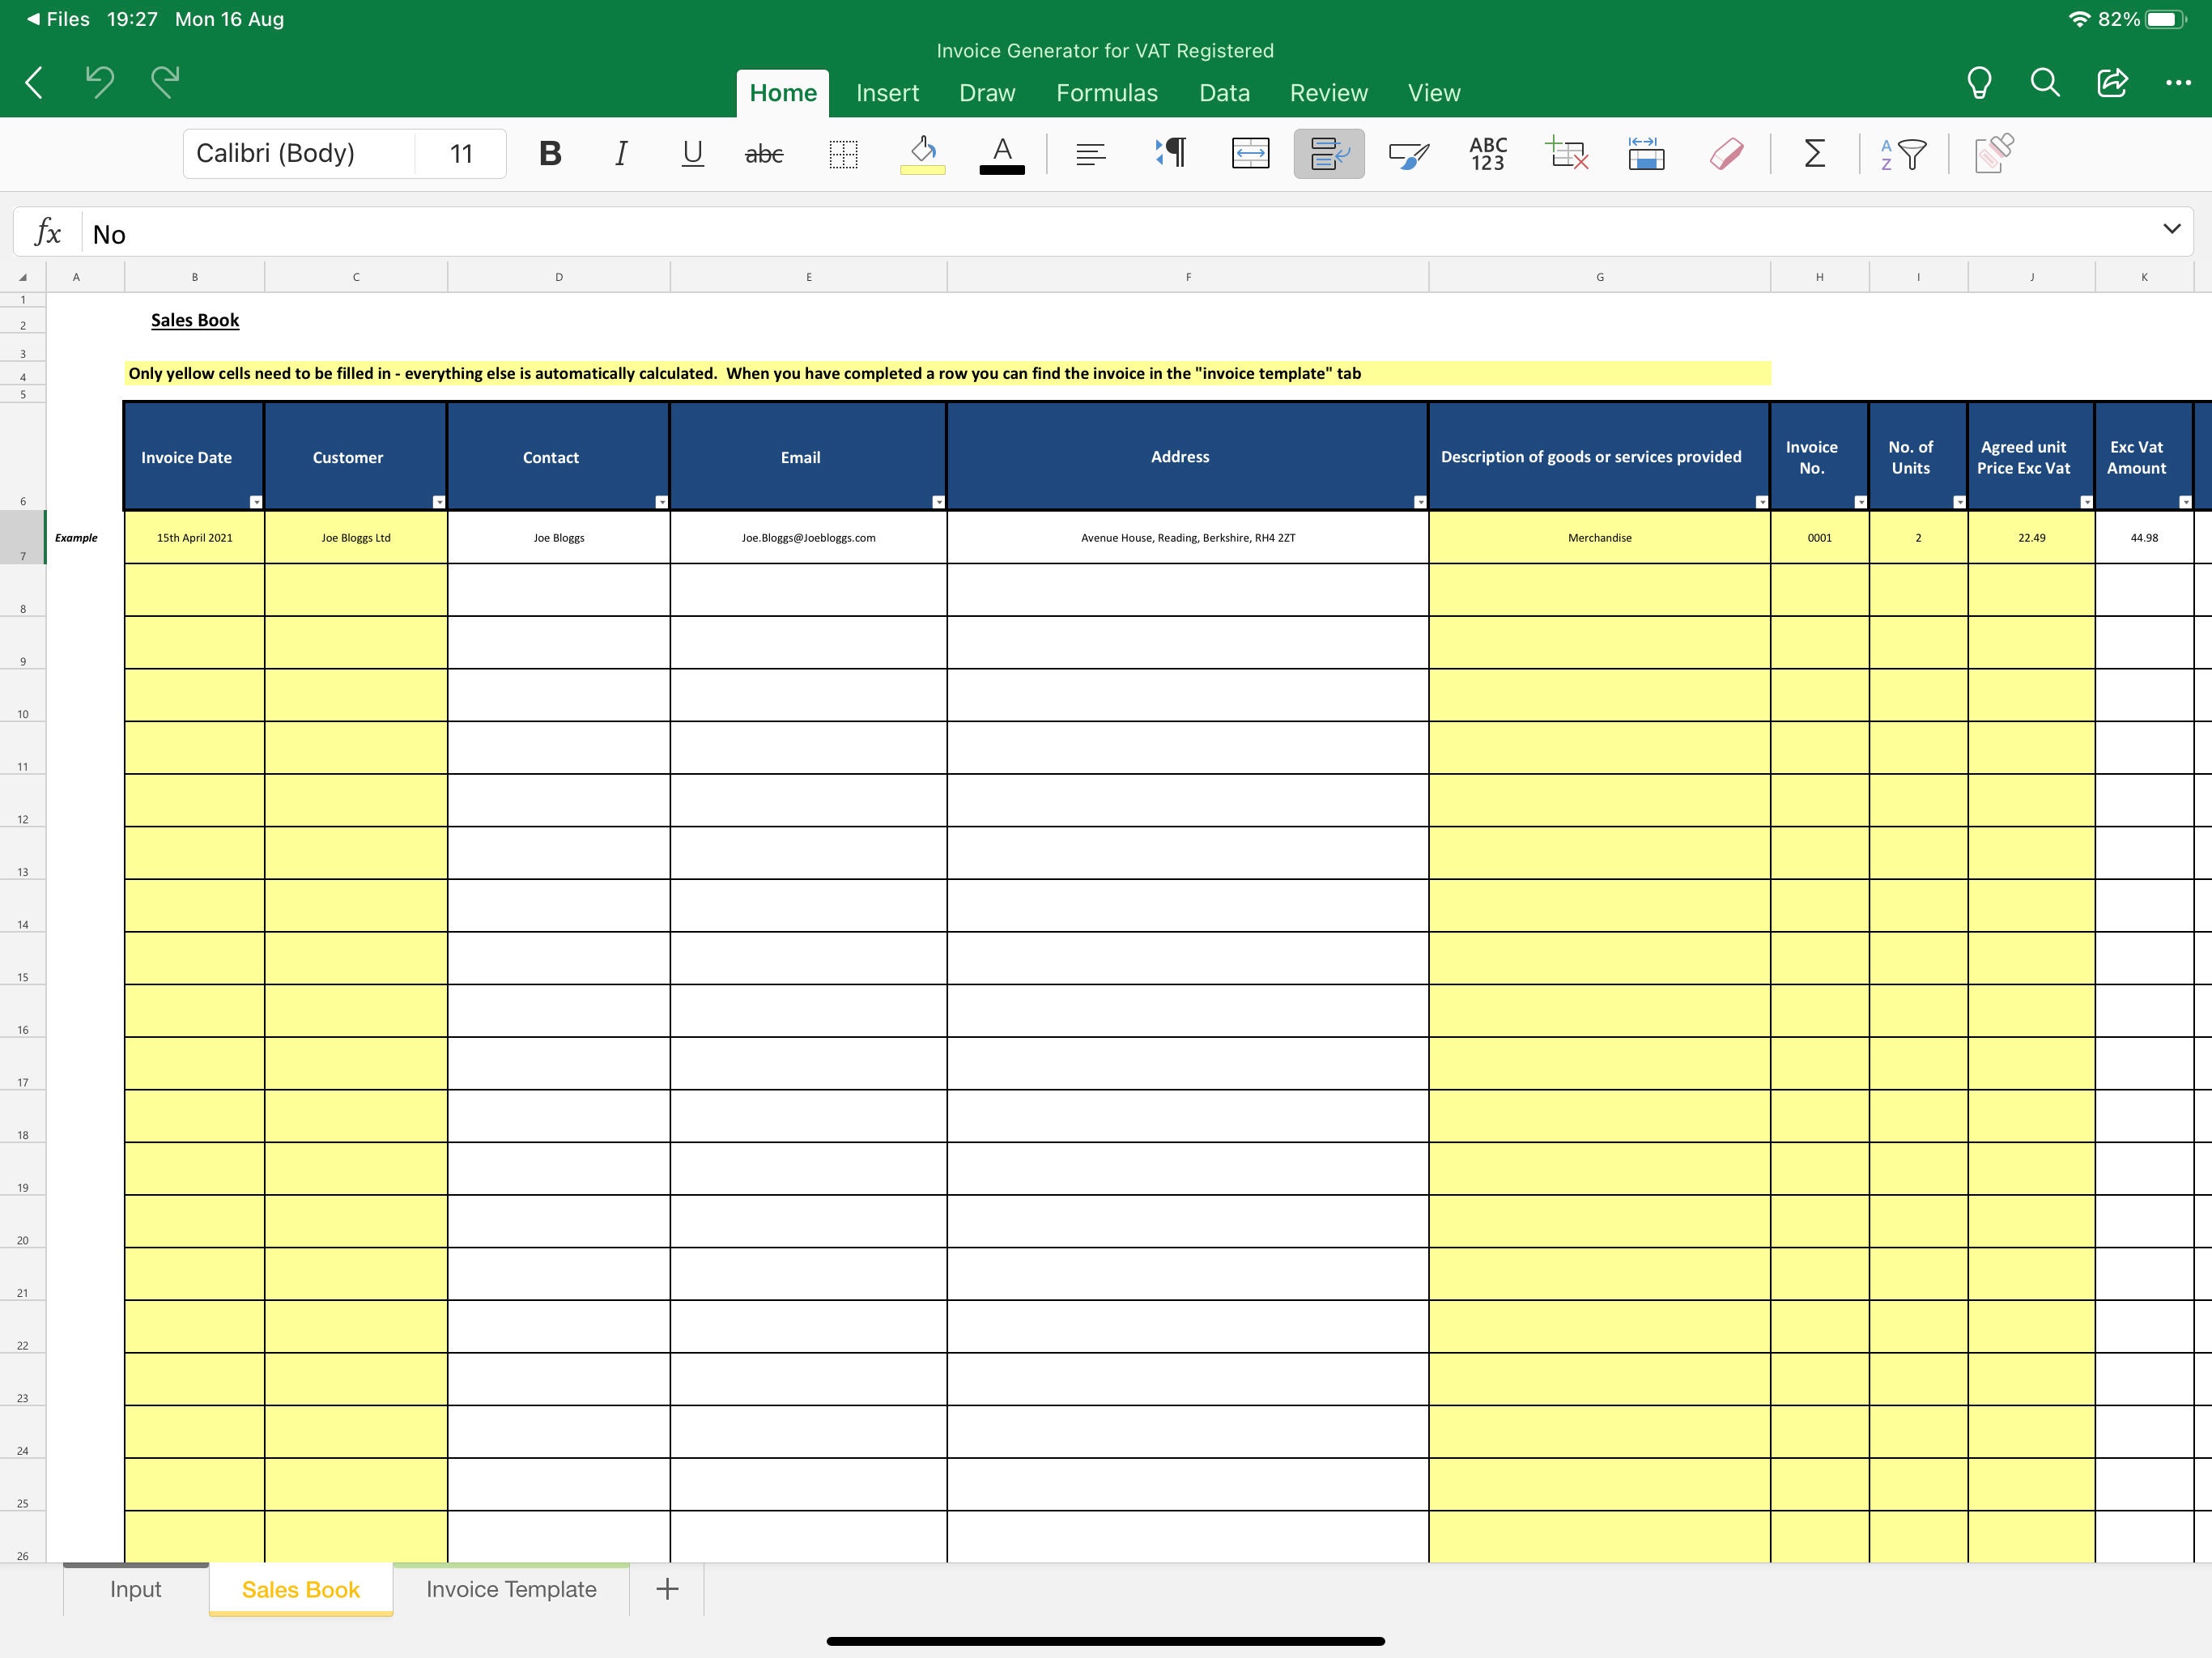2212x1658 pixels.
Task: Toggle wrap text for the cell
Action: [x=1328, y=153]
